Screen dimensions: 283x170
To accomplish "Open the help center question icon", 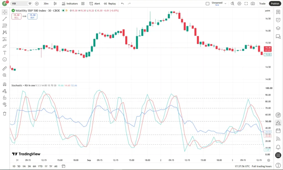I will 278,165.
